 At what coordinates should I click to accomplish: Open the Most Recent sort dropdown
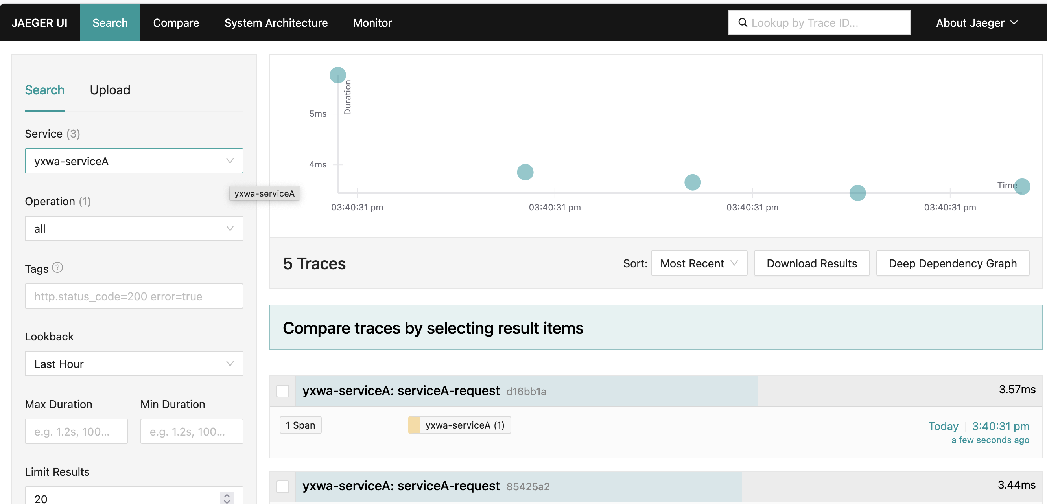699,263
